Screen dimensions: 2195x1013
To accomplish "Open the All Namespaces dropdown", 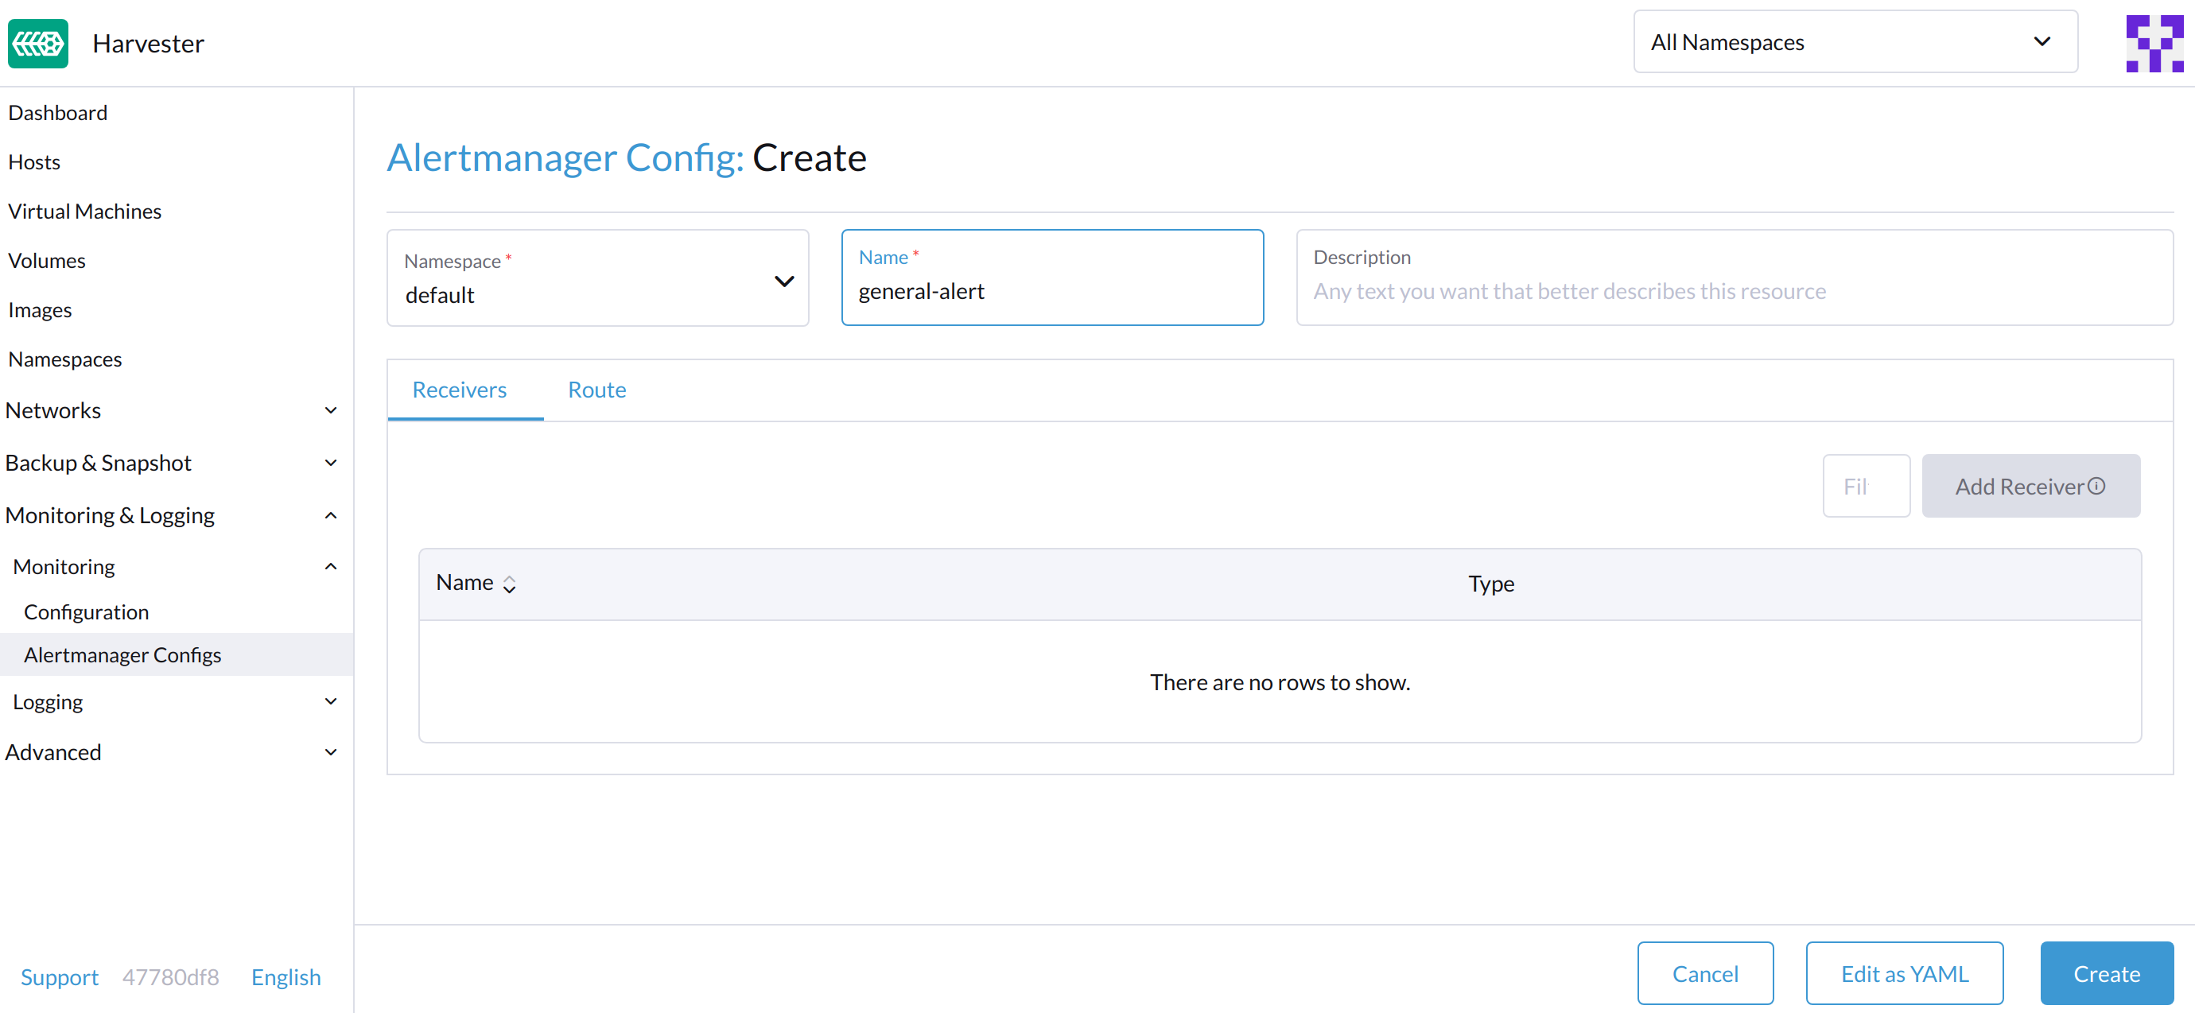I will [x=1854, y=41].
